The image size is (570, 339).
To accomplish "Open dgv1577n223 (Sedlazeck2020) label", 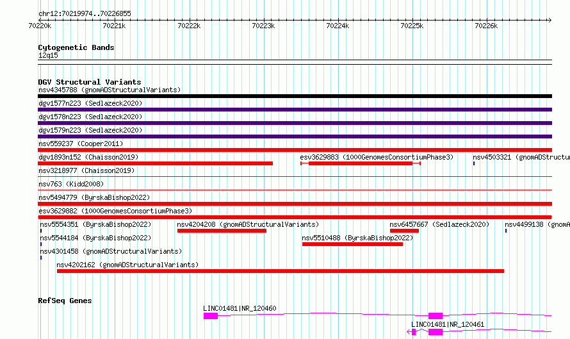I will click(x=90, y=103).
